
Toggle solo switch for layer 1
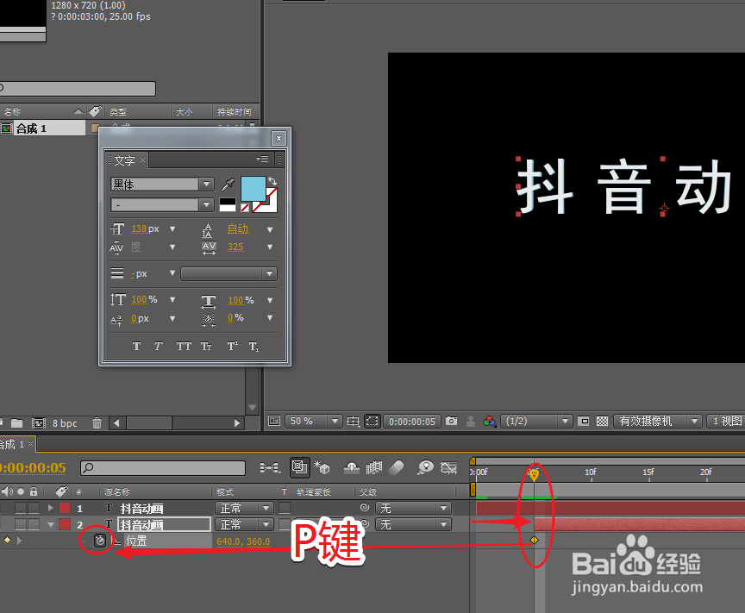pyautogui.click(x=21, y=508)
